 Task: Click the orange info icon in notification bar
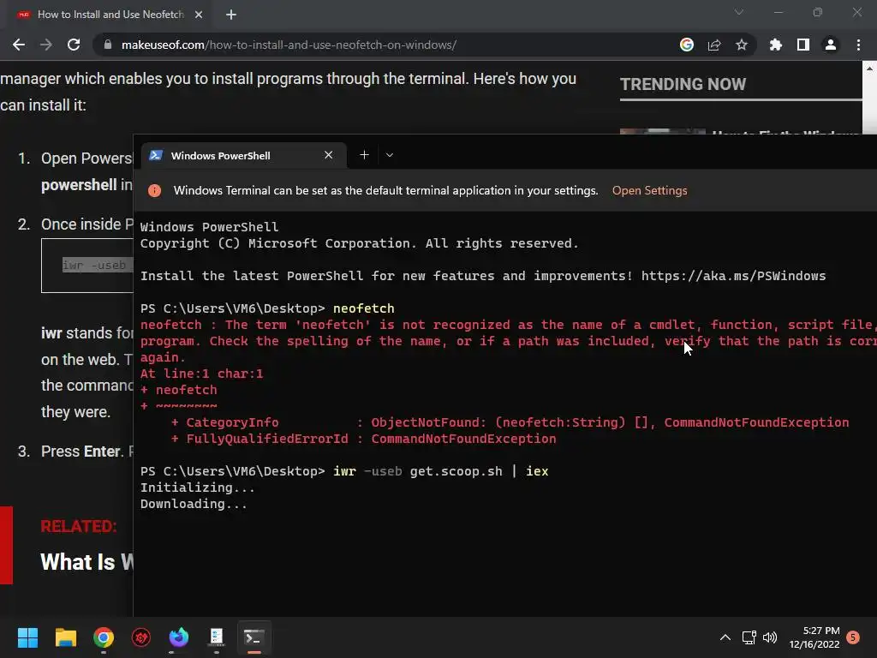[x=154, y=191]
